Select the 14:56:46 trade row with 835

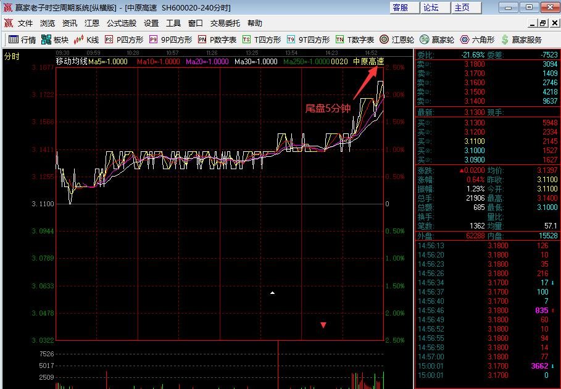(488, 310)
